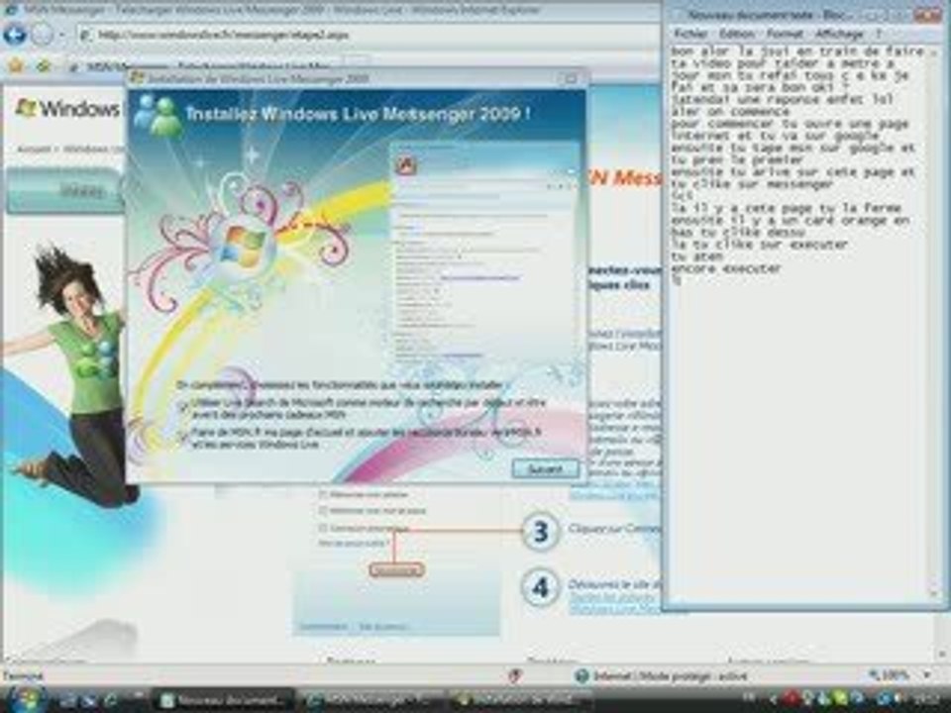Open the Edition menu in Notepad
Viewport: 951px width, 713px height.
[737, 34]
